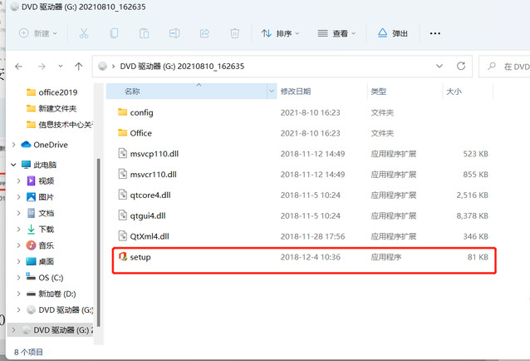Screen dimensions: 530x361
Task: Open the 查看 (View) dropdown
Action: (336, 34)
